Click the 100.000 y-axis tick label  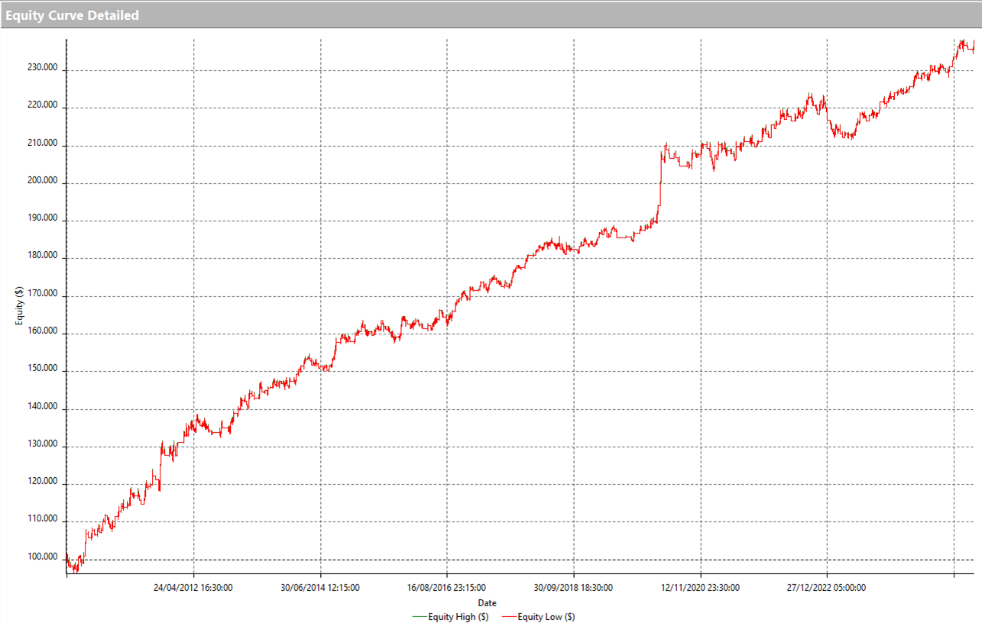point(43,557)
